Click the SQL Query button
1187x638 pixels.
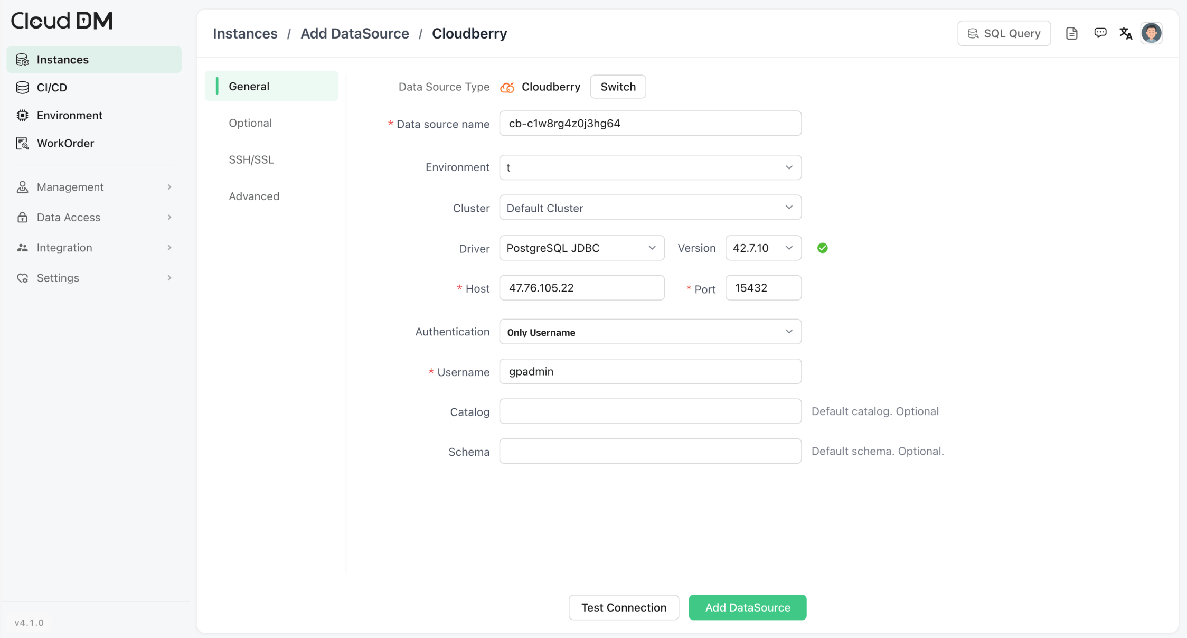click(x=1004, y=33)
